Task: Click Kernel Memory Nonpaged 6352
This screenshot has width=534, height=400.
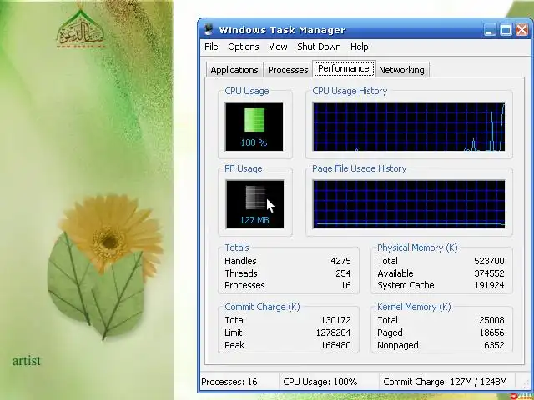Action: click(x=494, y=345)
